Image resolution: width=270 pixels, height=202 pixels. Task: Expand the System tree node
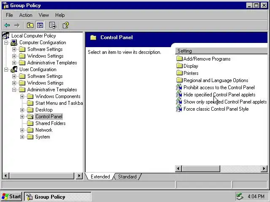22,137
